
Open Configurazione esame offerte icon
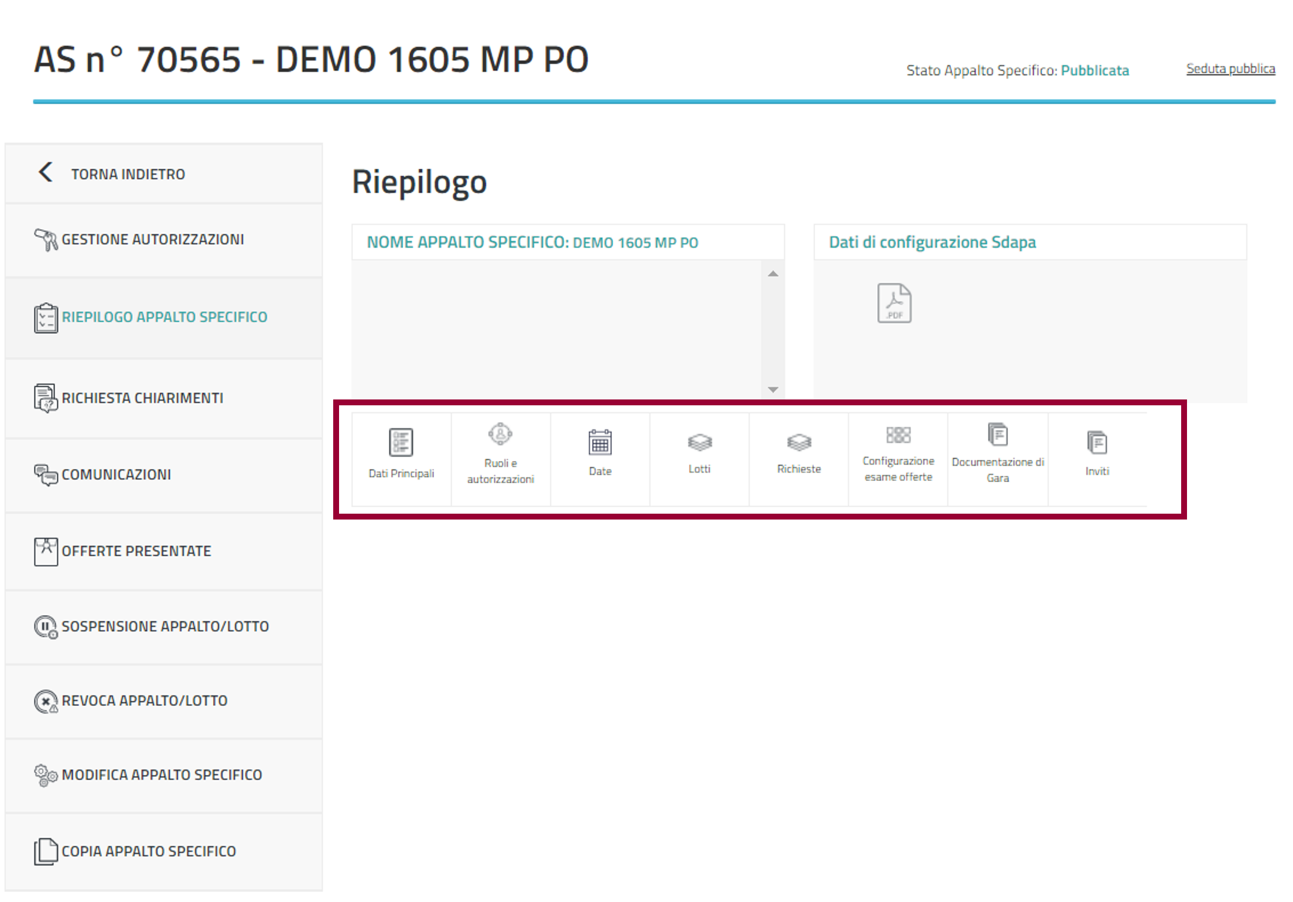tap(898, 435)
